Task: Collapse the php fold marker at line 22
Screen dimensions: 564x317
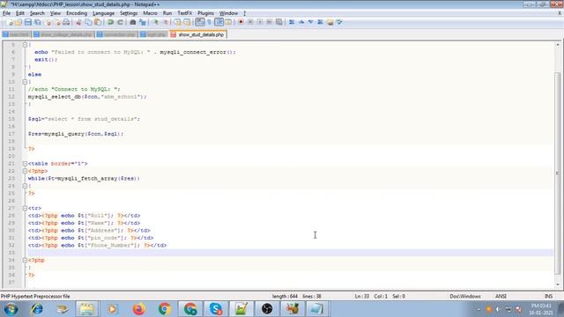Action: tap(25, 171)
